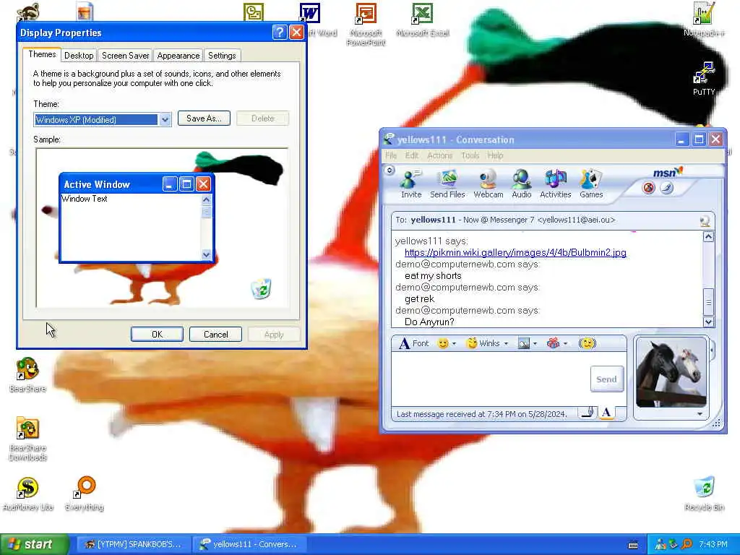Open the Help menu in the conversation window
The width and height of the screenshot is (740, 555).
click(x=495, y=155)
